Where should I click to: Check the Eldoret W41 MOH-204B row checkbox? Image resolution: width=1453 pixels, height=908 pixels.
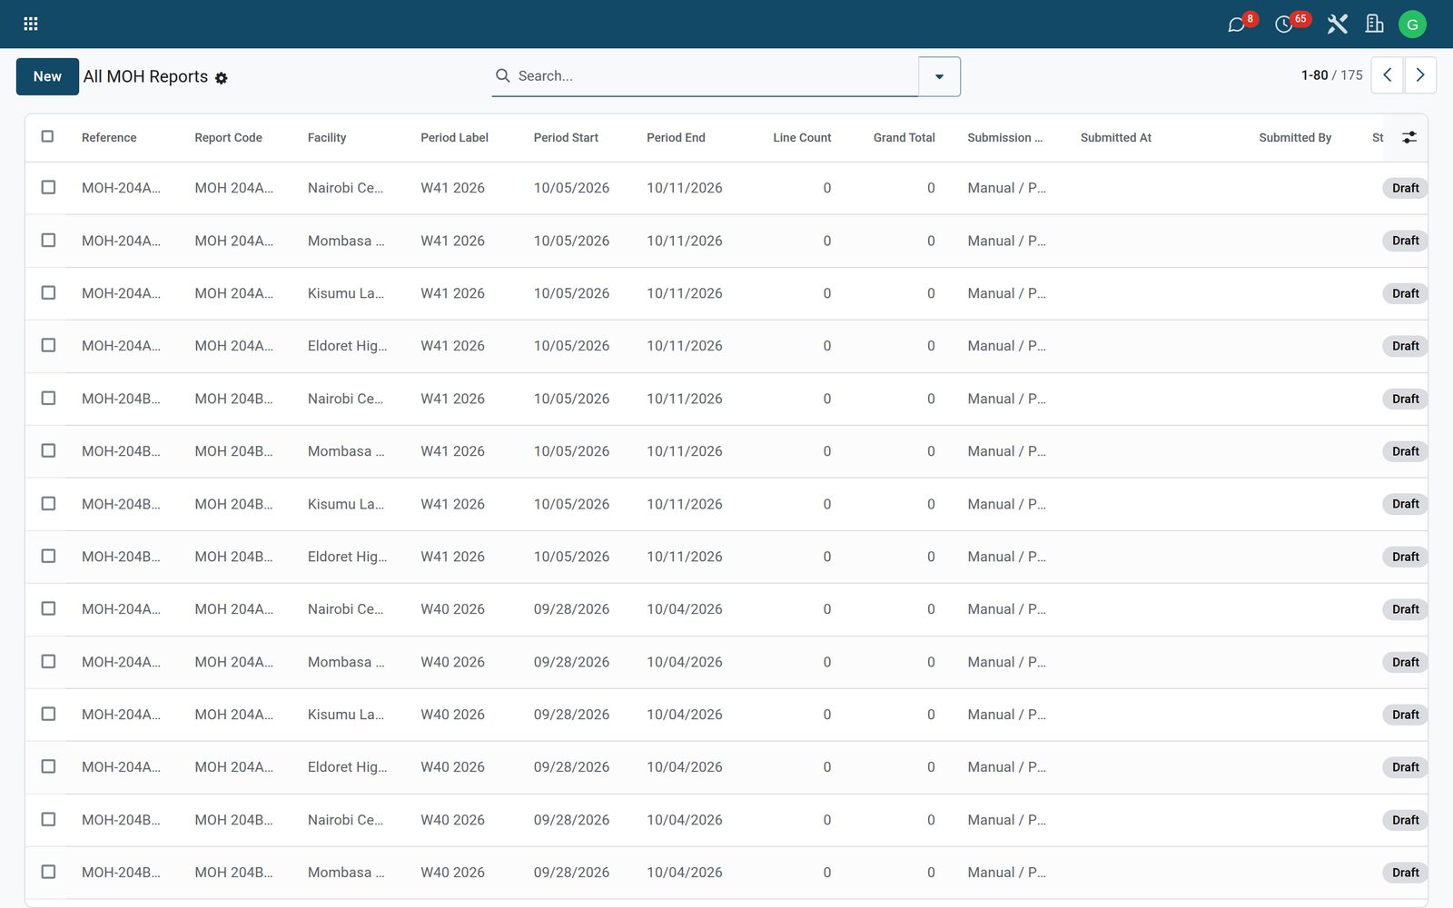click(48, 556)
